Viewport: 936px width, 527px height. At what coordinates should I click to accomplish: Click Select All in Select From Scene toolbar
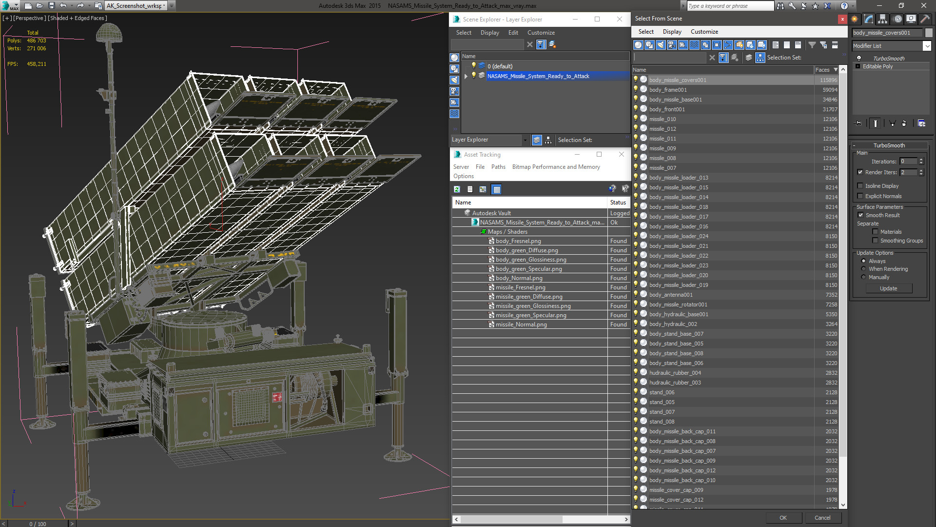pos(776,45)
